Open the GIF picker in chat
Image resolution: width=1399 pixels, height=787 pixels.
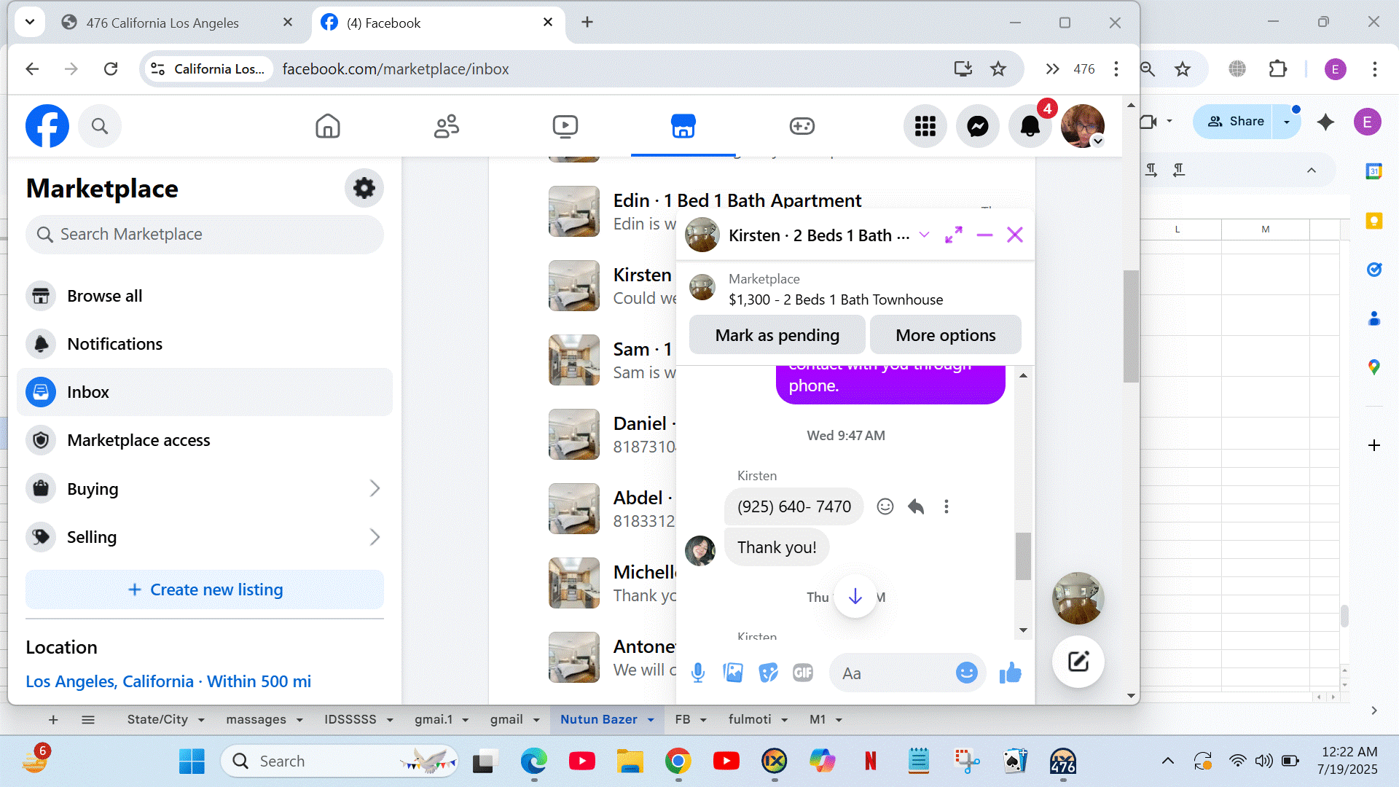(x=802, y=673)
